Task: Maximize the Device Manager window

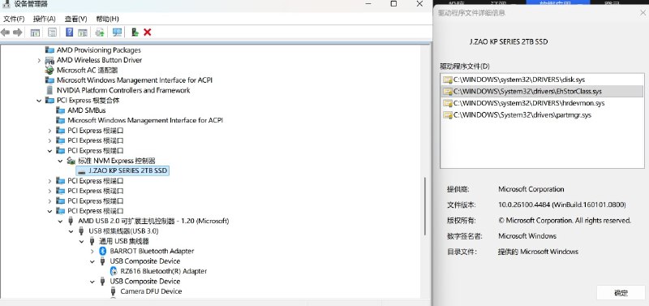Action: tap(393, 4)
